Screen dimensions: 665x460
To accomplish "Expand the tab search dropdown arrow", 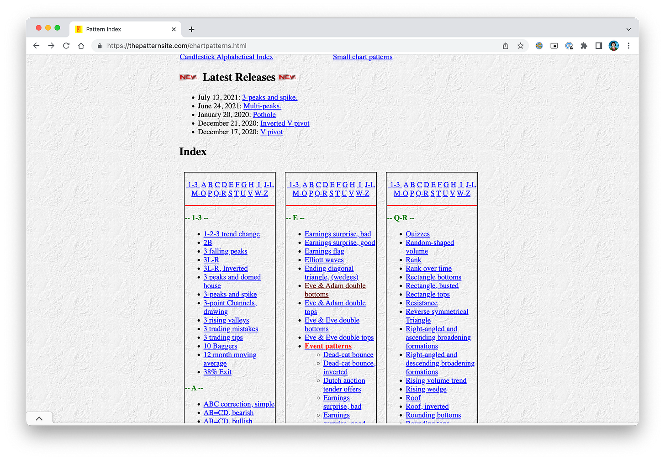I will pos(628,29).
